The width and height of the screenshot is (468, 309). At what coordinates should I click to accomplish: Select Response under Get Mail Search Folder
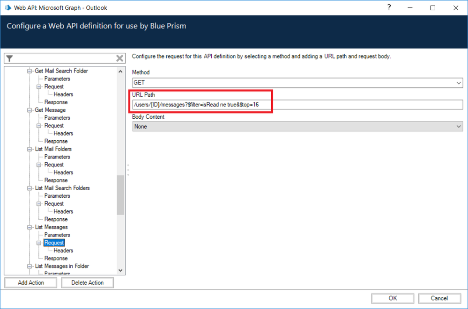pos(56,102)
